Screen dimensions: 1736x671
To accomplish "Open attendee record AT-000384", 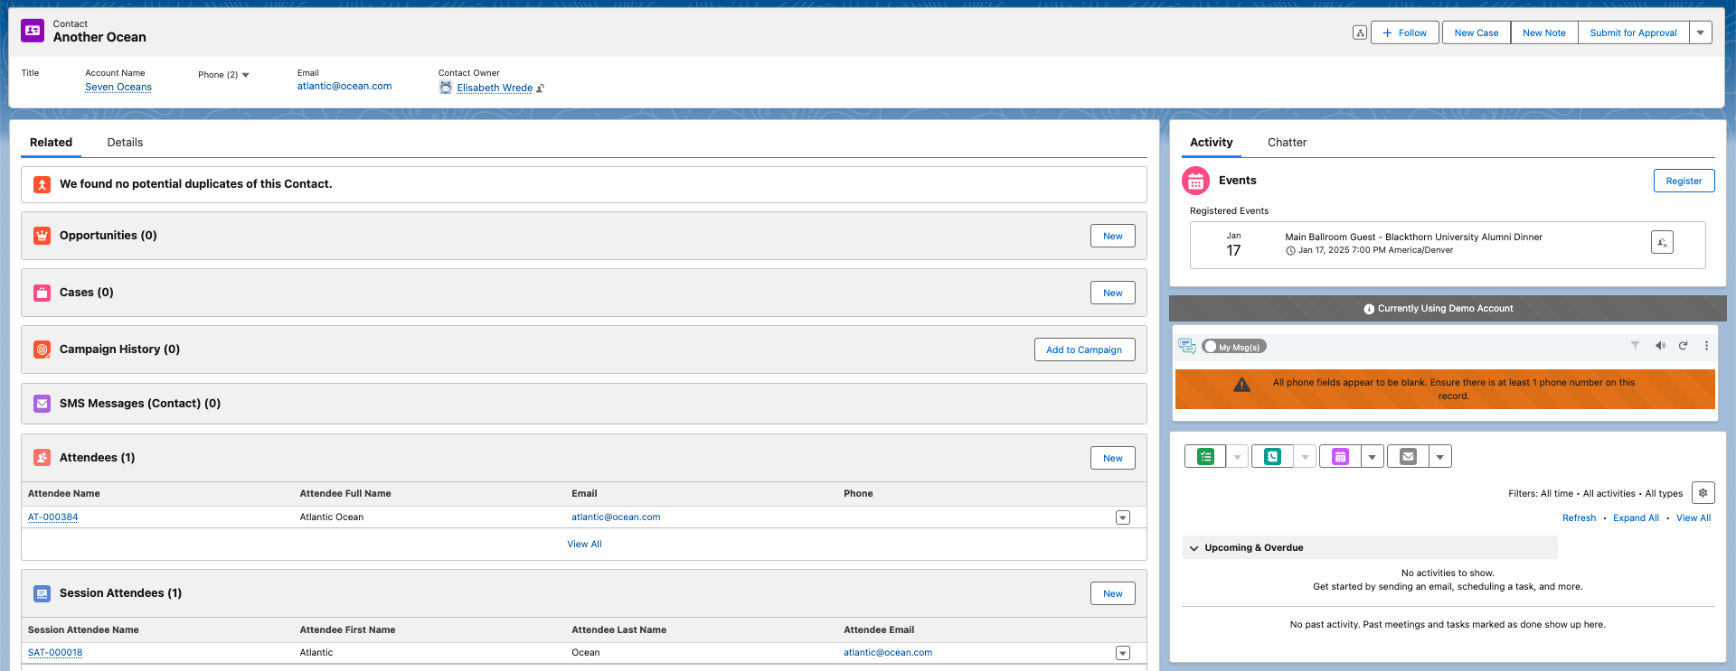I will [x=52, y=517].
